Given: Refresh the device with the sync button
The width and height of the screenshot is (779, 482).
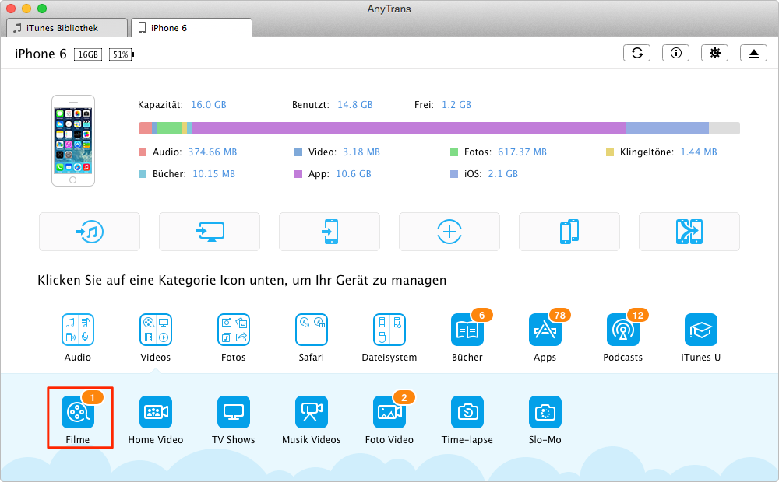Looking at the screenshot, I should tap(637, 53).
